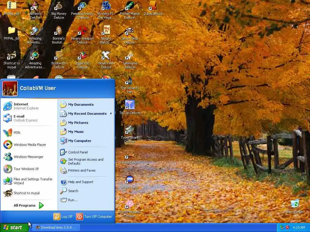Switch to Download Ares taskbar window
This screenshot has width=310, height=232.
pyautogui.click(x=56, y=227)
